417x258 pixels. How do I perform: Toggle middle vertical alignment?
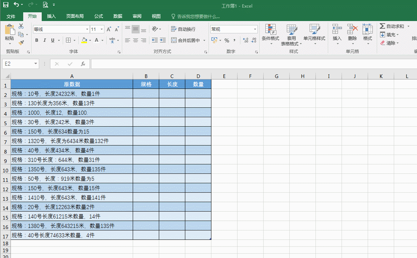point(136,29)
